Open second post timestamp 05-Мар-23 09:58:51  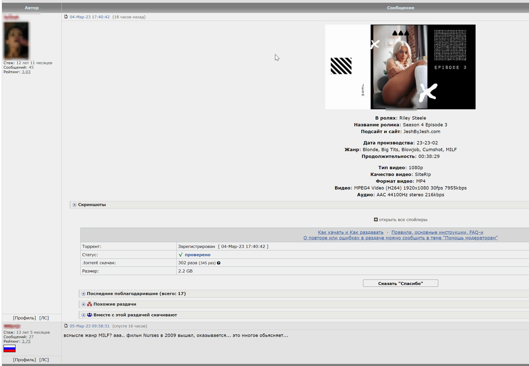point(90,326)
